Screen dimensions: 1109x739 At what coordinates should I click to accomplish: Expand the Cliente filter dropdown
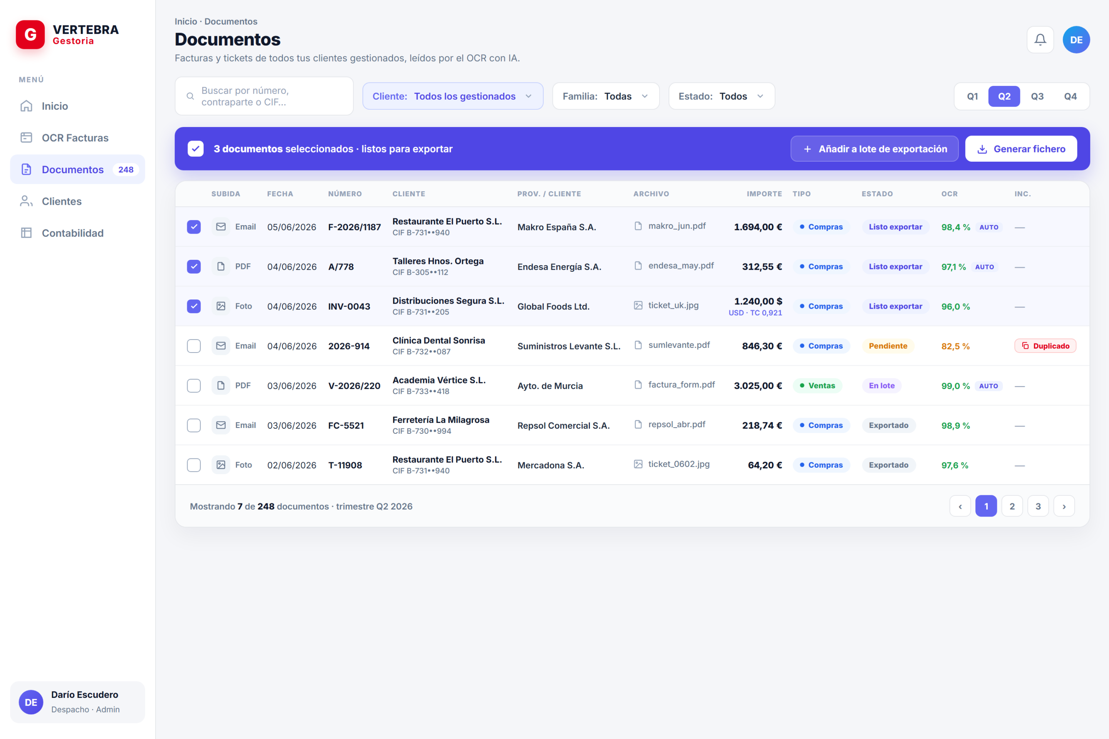(453, 96)
